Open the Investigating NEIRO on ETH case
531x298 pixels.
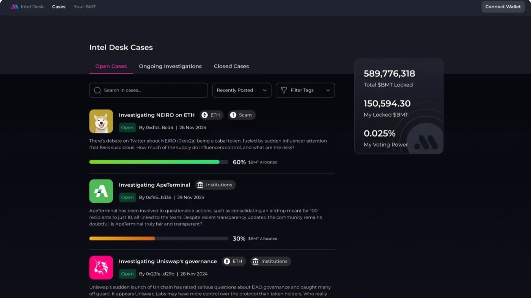pyautogui.click(x=157, y=115)
